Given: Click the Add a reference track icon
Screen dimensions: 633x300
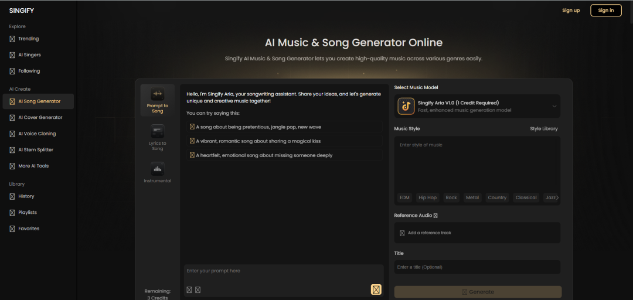Looking at the screenshot, I should point(402,233).
